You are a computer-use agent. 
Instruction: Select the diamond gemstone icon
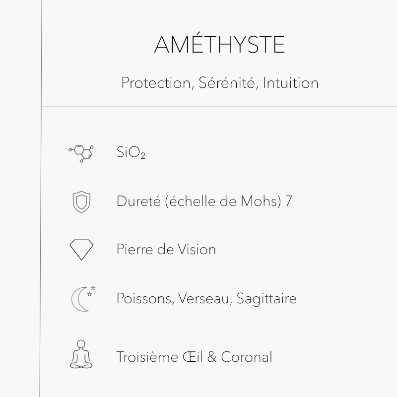click(81, 249)
